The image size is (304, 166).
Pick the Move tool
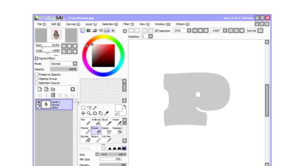[83, 113]
